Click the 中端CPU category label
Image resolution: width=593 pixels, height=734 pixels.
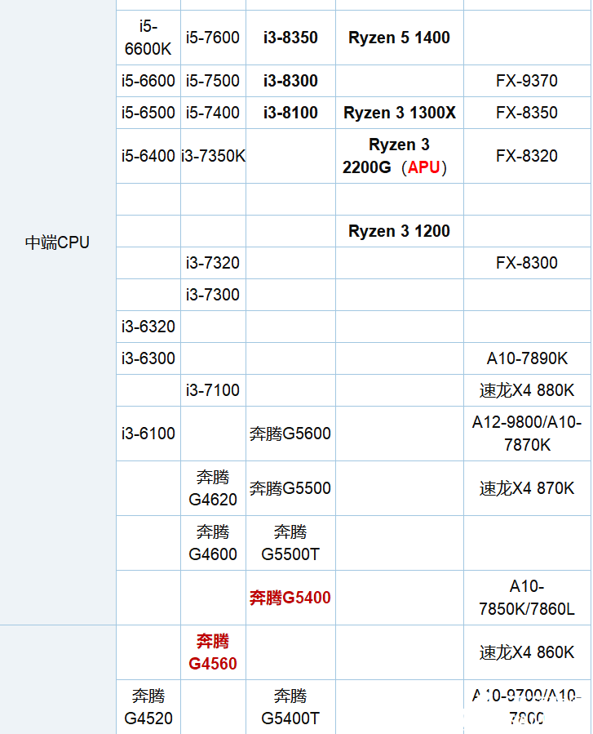(x=57, y=242)
